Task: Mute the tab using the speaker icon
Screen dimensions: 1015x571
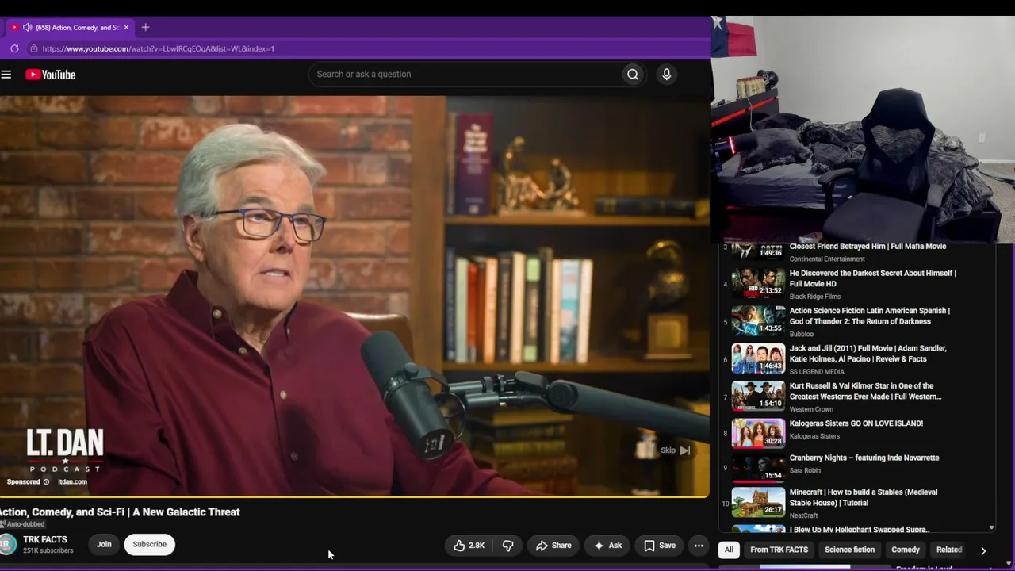Action: tap(27, 27)
